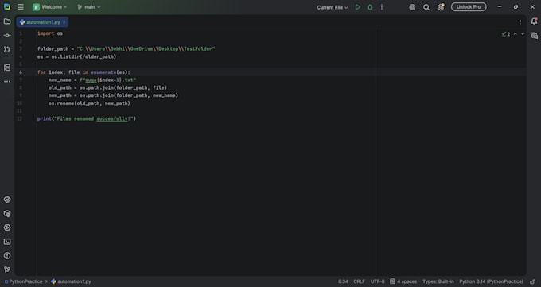Screen dimensions: 541x287
Task: Click the Types: Built-in status item
Action: click(x=438, y=281)
